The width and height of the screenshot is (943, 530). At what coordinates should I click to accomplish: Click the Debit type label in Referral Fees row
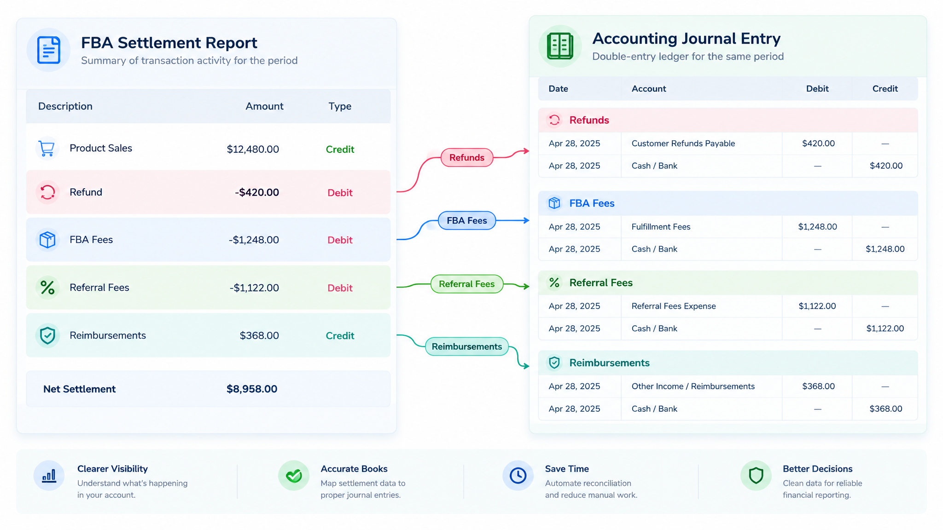(340, 288)
